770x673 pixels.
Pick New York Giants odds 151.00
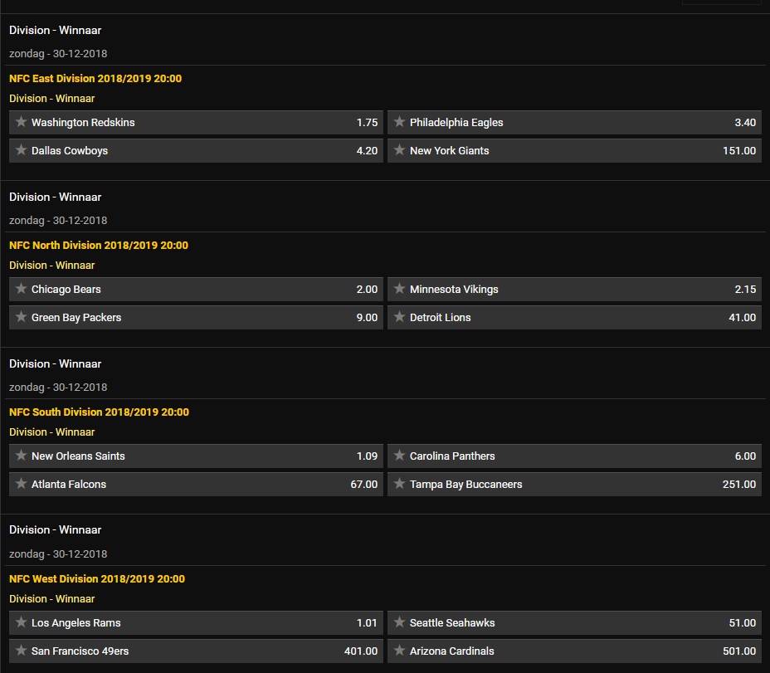[738, 150]
